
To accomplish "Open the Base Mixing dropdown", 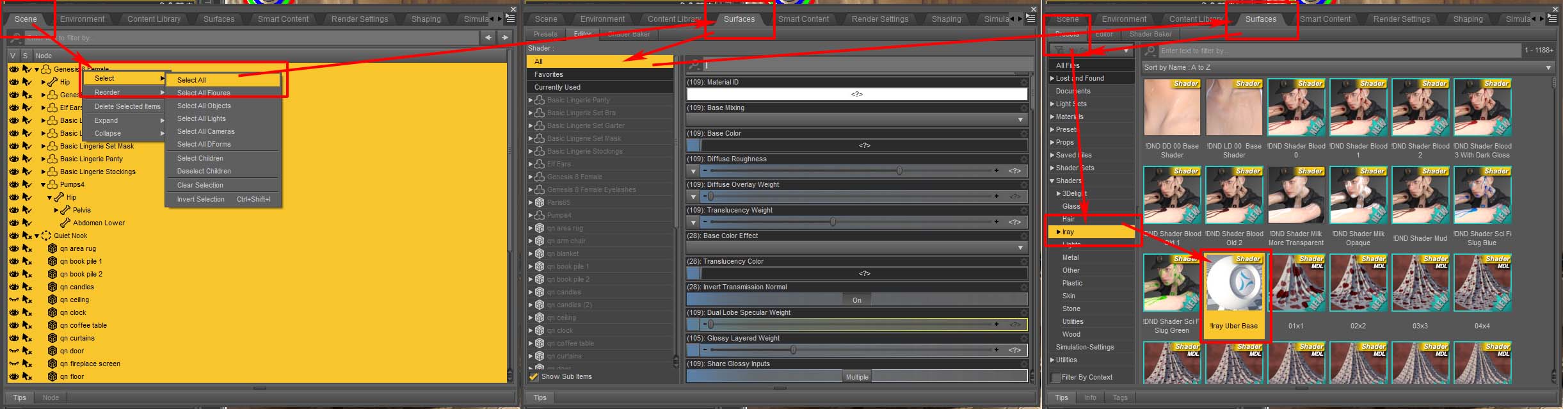I will (x=856, y=120).
